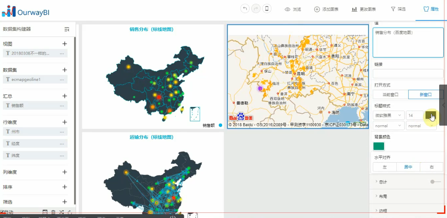The image size is (447, 218).
Task: Open options menu for 州市 dimension
Action: click(62, 132)
